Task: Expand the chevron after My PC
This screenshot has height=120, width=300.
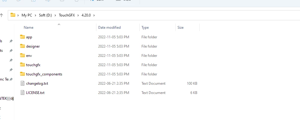Action: click(x=35, y=15)
